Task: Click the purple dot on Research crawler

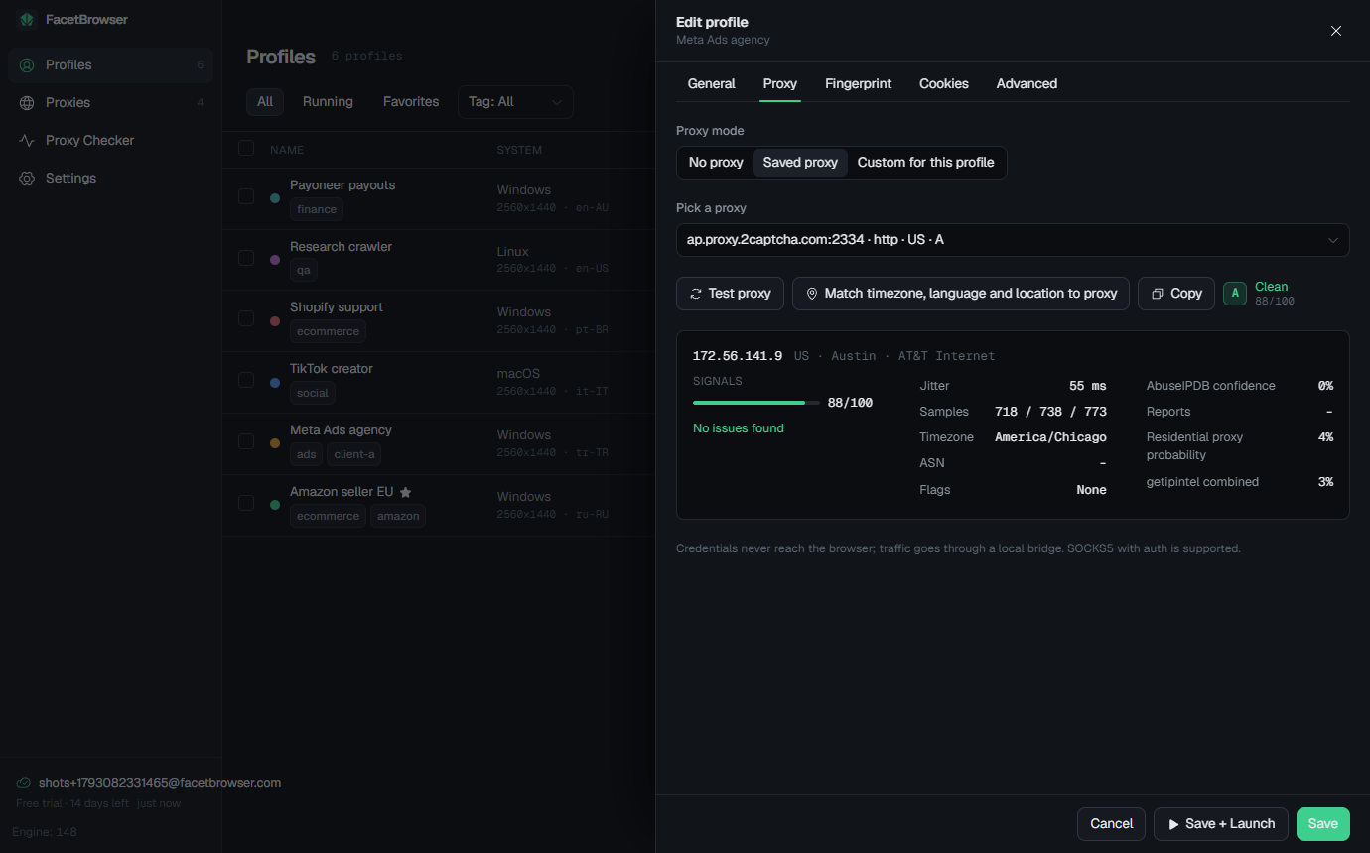Action: tap(275, 260)
